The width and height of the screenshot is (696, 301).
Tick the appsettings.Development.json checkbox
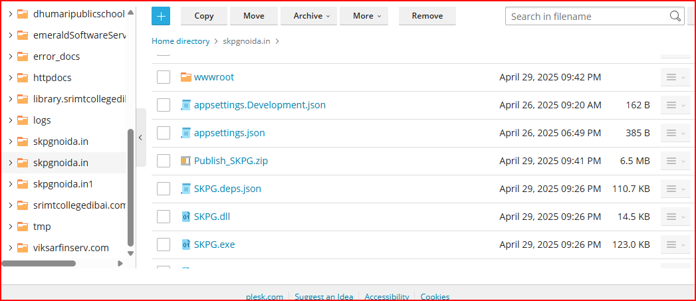coord(164,105)
